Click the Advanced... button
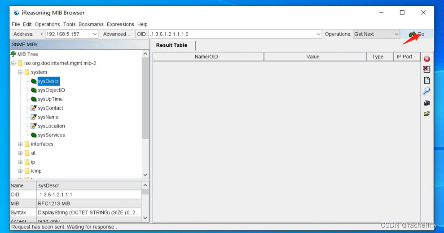Image resolution: width=444 pixels, height=233 pixels. click(117, 34)
